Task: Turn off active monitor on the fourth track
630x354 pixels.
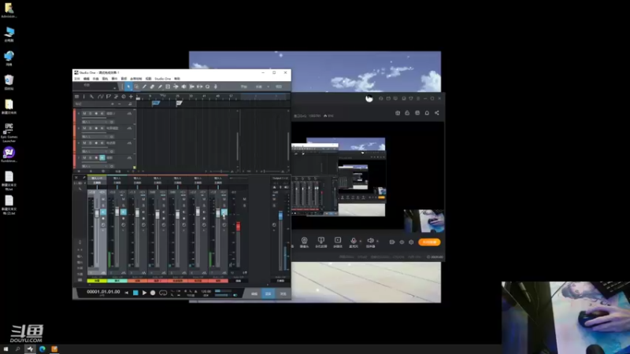Action: [102, 158]
